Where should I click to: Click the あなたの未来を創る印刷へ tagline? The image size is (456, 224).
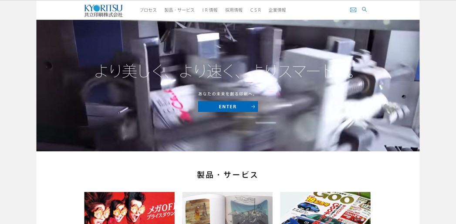226,94
